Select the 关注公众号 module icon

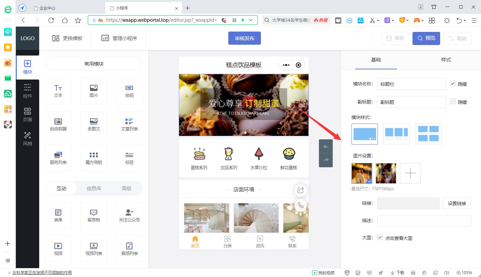click(129, 215)
